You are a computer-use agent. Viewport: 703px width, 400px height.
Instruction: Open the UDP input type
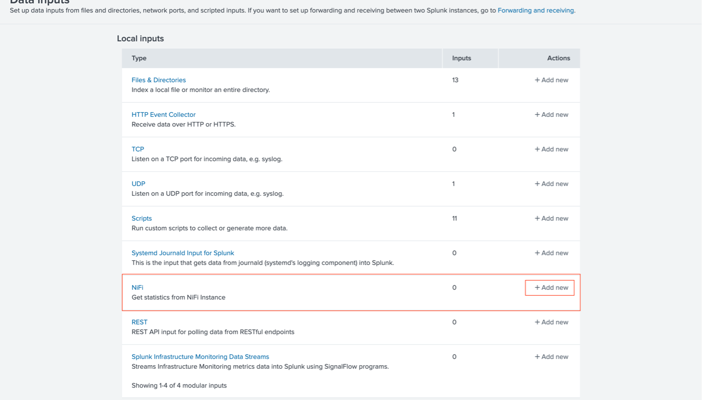[138, 184]
